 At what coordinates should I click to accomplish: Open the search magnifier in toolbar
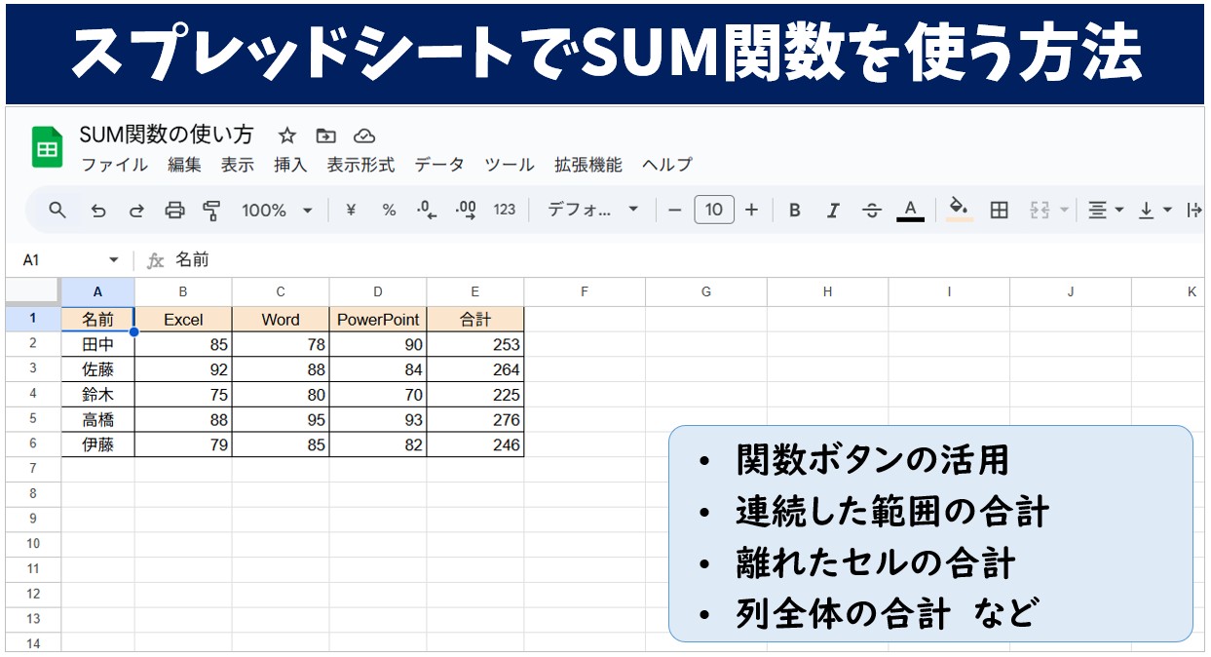tap(57, 210)
